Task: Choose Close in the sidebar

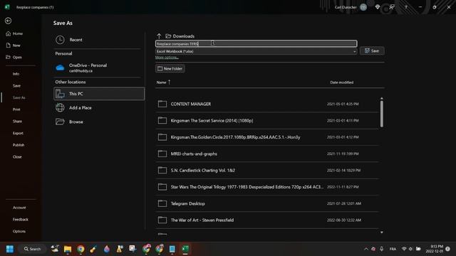Action: coord(17,157)
